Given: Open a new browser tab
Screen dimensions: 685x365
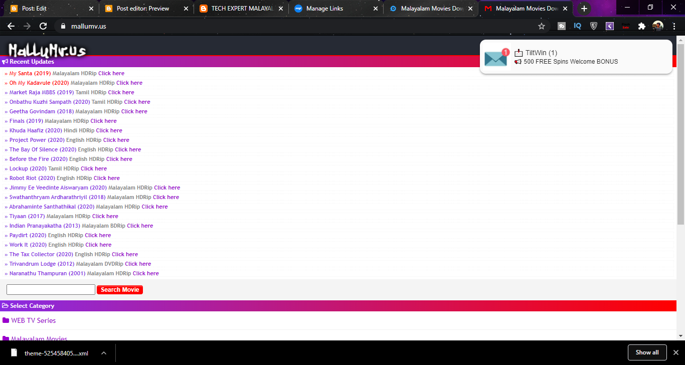Looking at the screenshot, I should (584, 9).
